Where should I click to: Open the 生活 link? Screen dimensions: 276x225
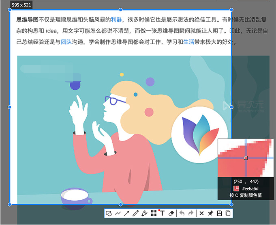pos(188,42)
